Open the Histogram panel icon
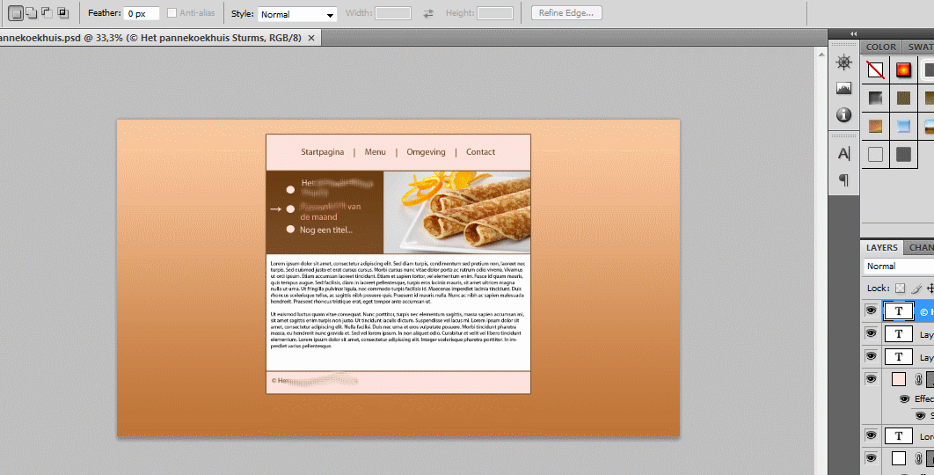Viewport: 934px width, 475px height. click(844, 89)
